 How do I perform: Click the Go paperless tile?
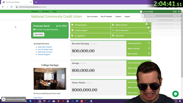90,35
